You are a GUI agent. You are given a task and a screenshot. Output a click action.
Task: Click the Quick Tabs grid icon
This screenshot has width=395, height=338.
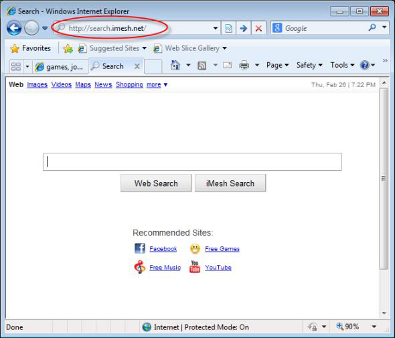pyautogui.click(x=16, y=66)
